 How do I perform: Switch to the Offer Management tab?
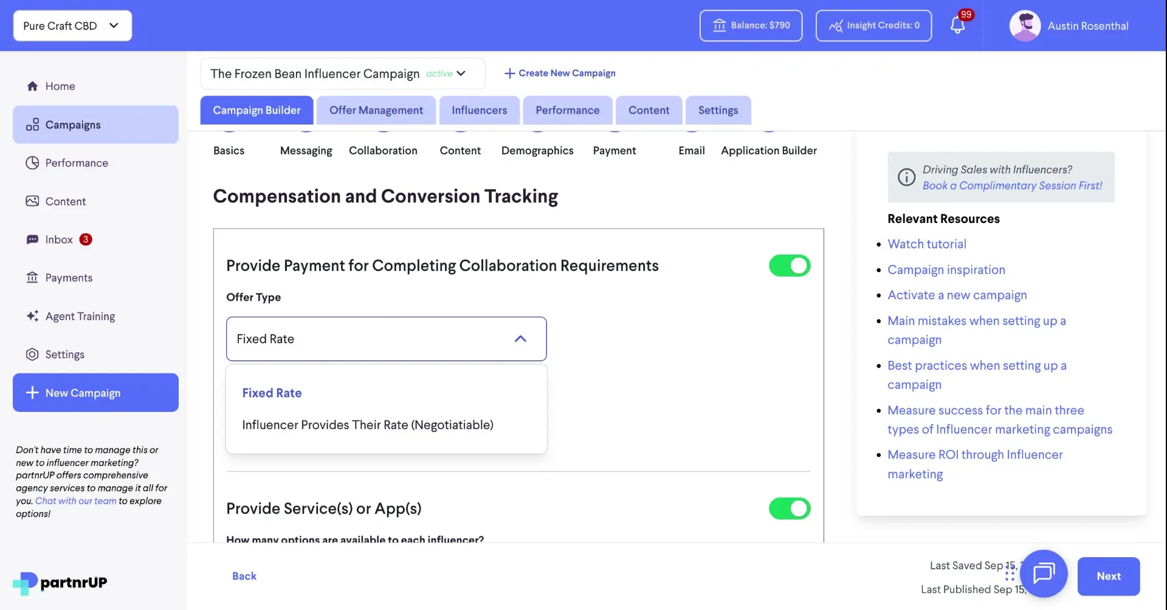point(376,110)
